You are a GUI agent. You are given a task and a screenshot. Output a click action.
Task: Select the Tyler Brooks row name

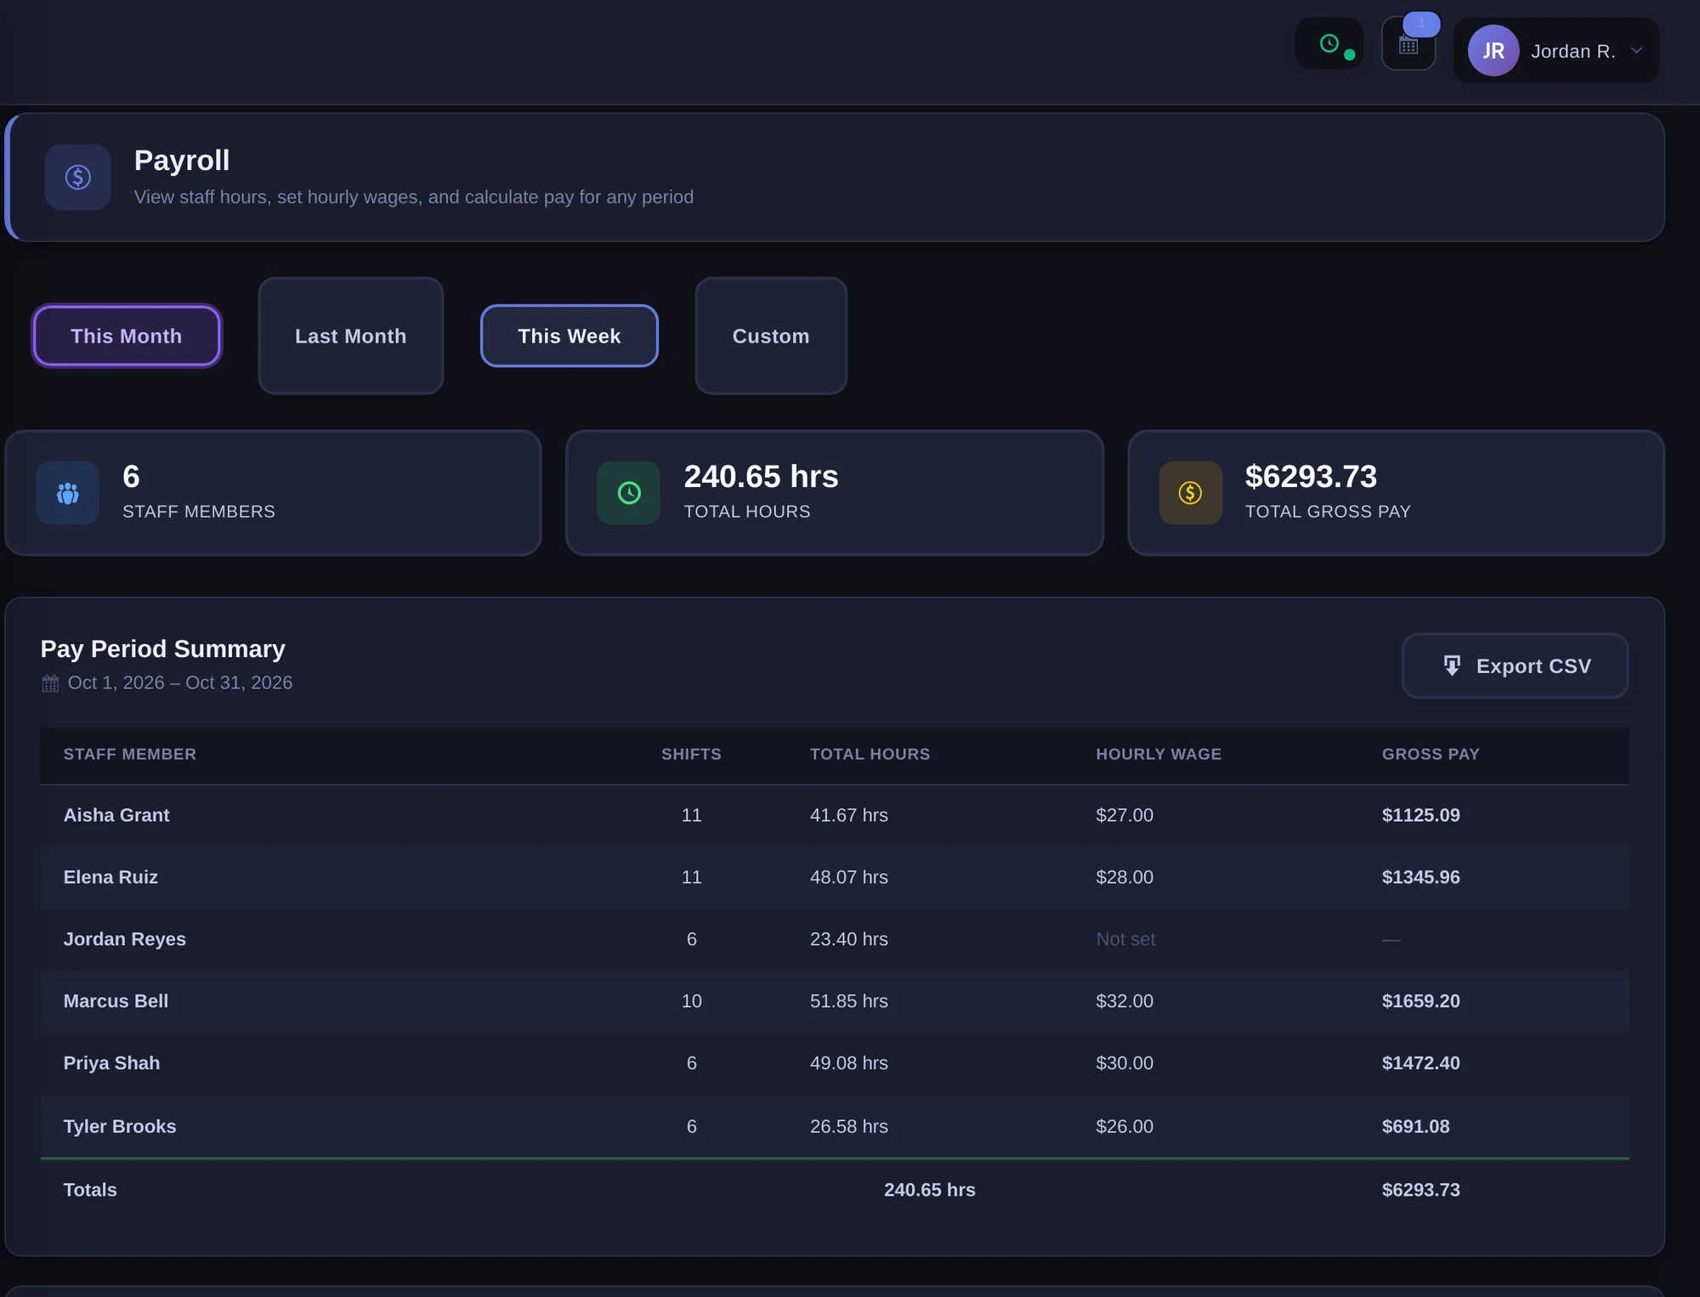coord(120,1126)
